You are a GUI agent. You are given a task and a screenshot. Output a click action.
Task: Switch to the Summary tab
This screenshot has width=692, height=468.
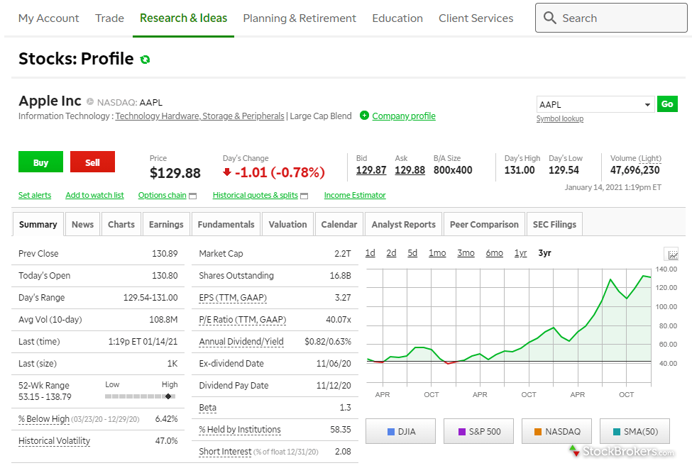point(38,224)
